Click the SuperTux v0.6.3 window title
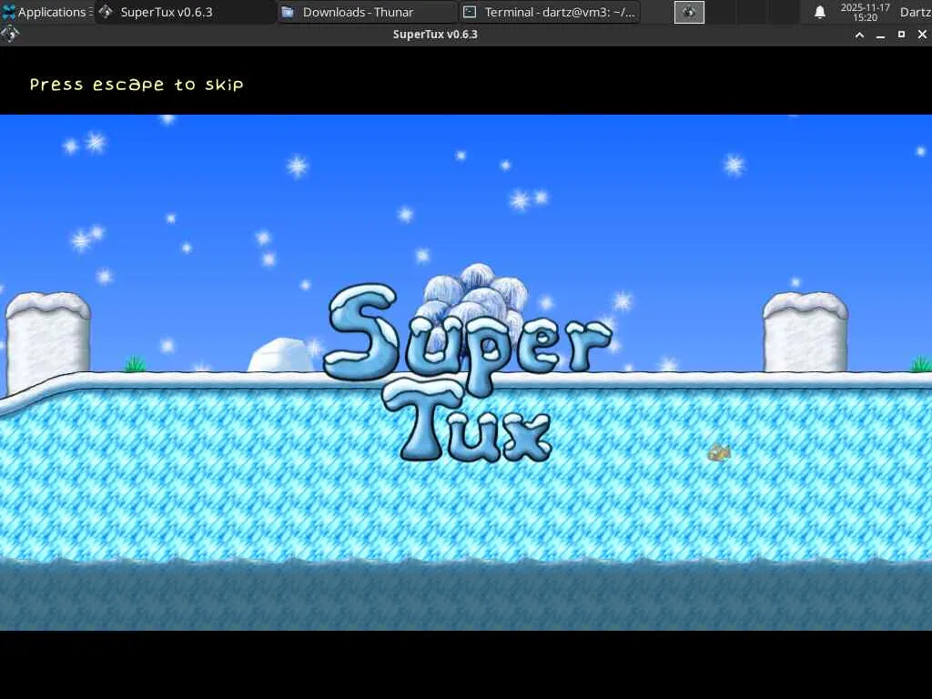Screen dimensions: 932x699 435,35
